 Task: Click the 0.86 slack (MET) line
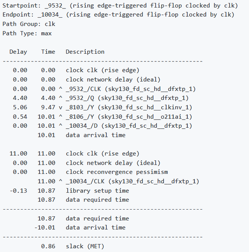point(73,246)
